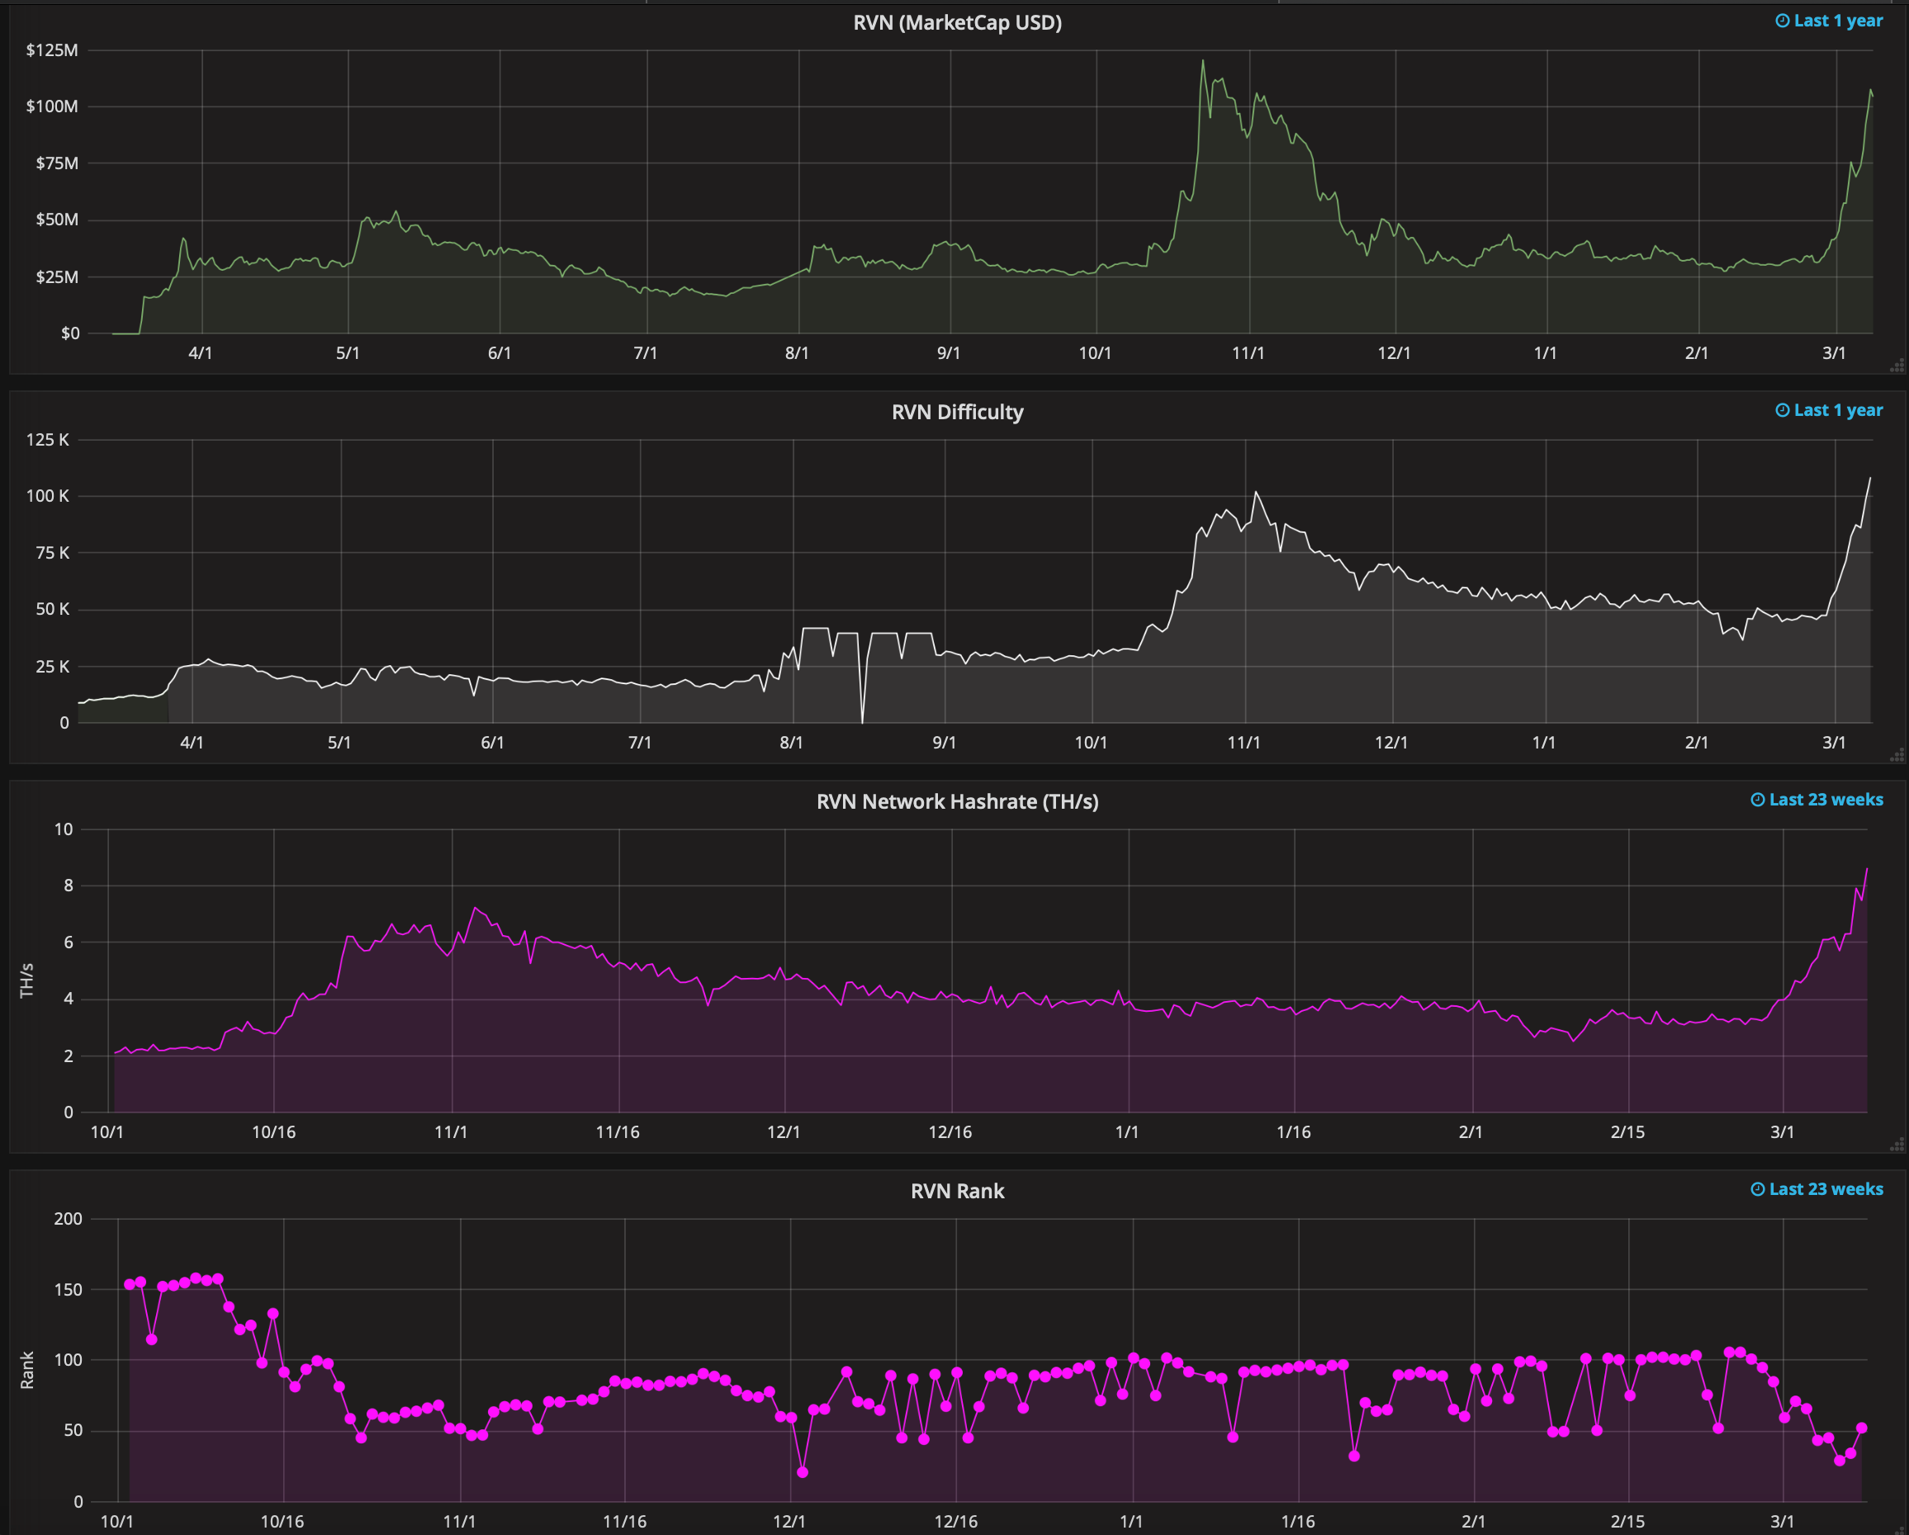Click the $100M y-axis label
1909x1535 pixels.
coord(52,106)
